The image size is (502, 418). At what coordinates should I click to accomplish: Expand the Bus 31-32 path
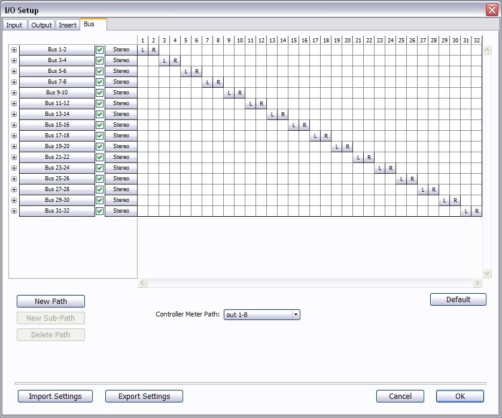click(x=14, y=211)
